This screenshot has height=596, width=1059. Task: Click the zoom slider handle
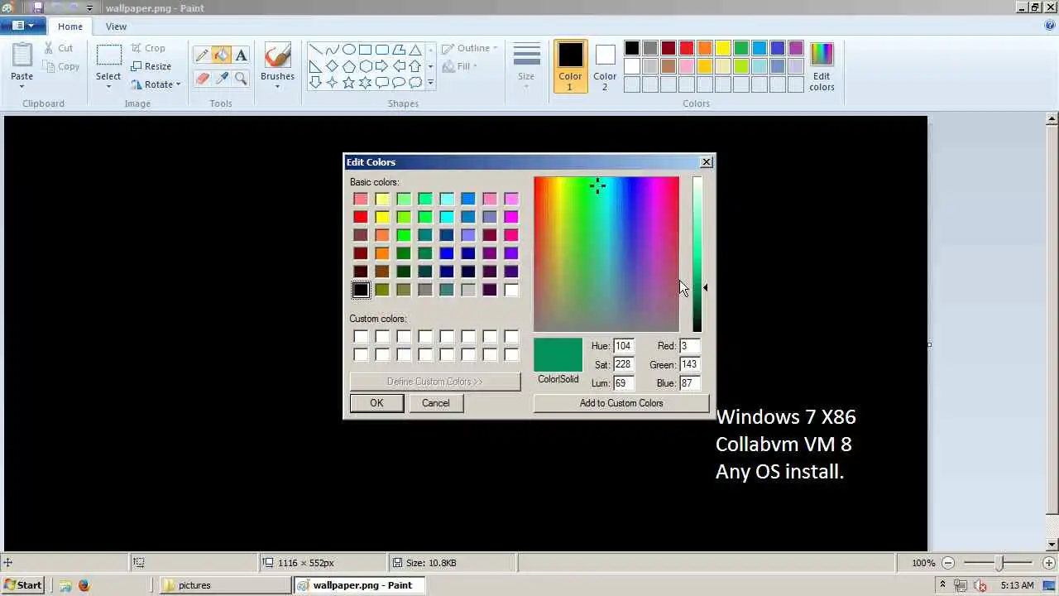(x=999, y=563)
